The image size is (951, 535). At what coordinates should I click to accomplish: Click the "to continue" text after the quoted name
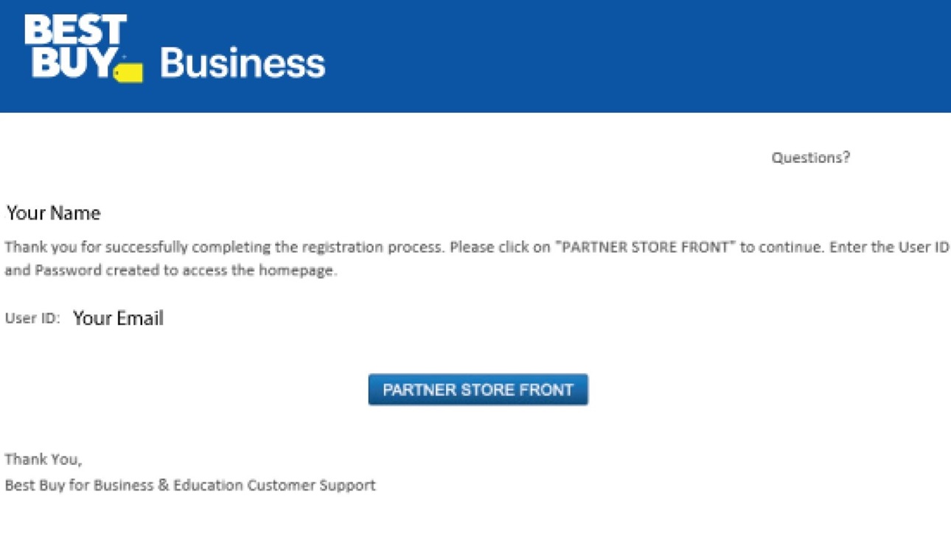tap(782, 247)
